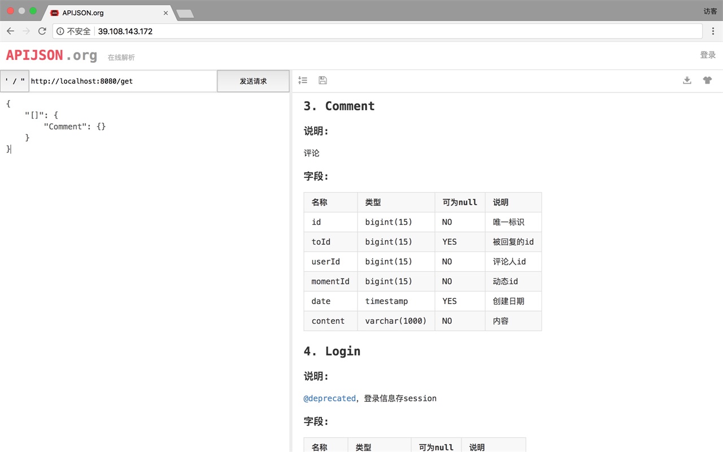Click the list format icon in toolbar
This screenshot has height=452, width=723.
coord(303,80)
